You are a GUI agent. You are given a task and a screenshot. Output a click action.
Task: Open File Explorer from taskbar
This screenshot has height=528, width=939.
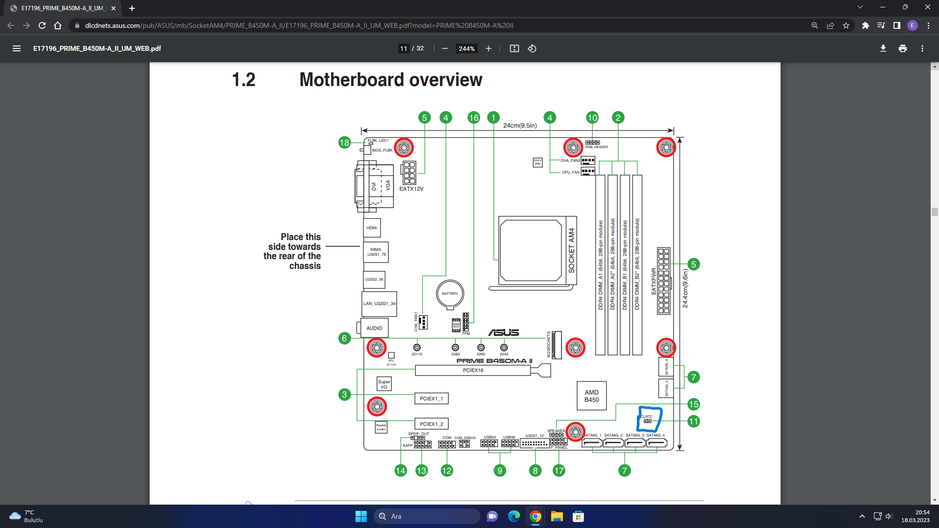click(557, 516)
